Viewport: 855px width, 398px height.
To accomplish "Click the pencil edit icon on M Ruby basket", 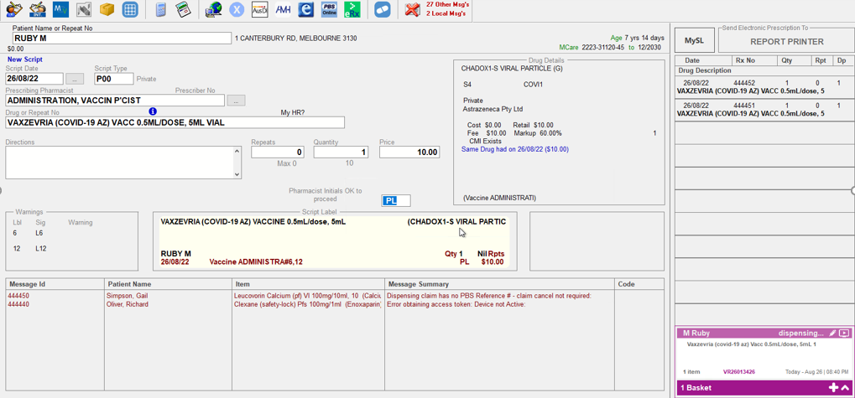I will 832,333.
